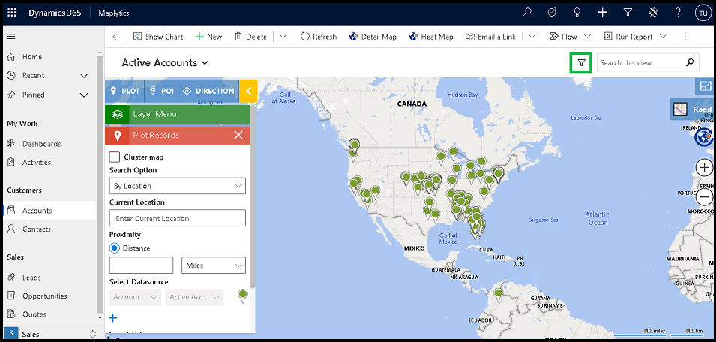This screenshot has width=716, height=342.
Task: Open the Miles unit dropdown
Action: (214, 265)
